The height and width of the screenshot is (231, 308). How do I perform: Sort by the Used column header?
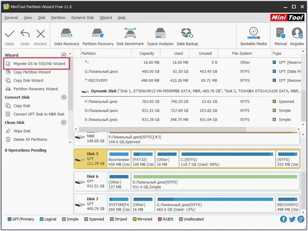(175, 53)
